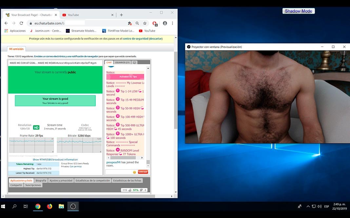Open File Explorer from the taskbar

coord(61,206)
